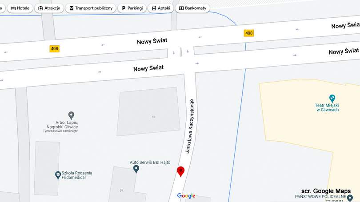
Task: Open the Auto Serwis B&I Hajto marker
Action: coord(136,169)
